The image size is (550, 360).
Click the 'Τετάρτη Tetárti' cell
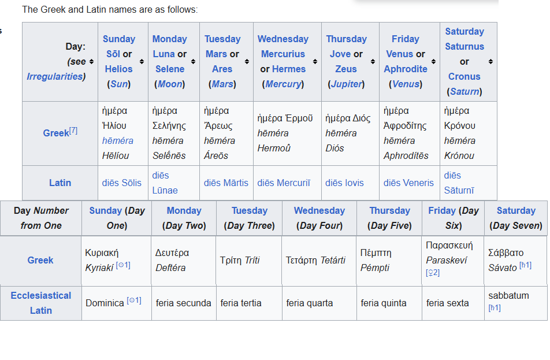(319, 261)
